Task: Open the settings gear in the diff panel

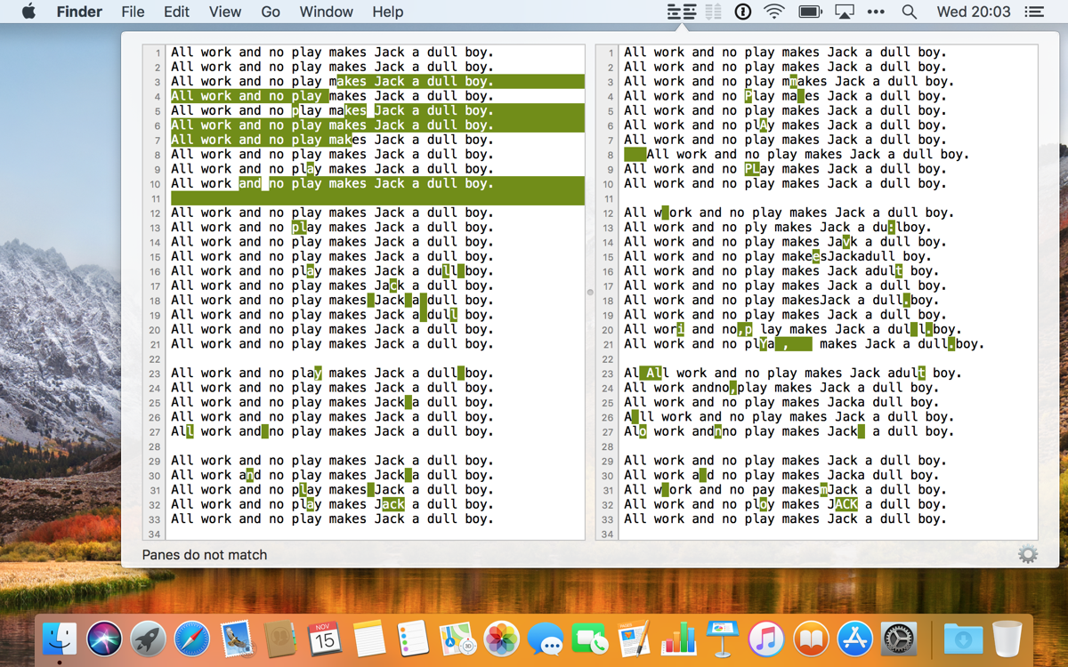Action: (x=1028, y=555)
